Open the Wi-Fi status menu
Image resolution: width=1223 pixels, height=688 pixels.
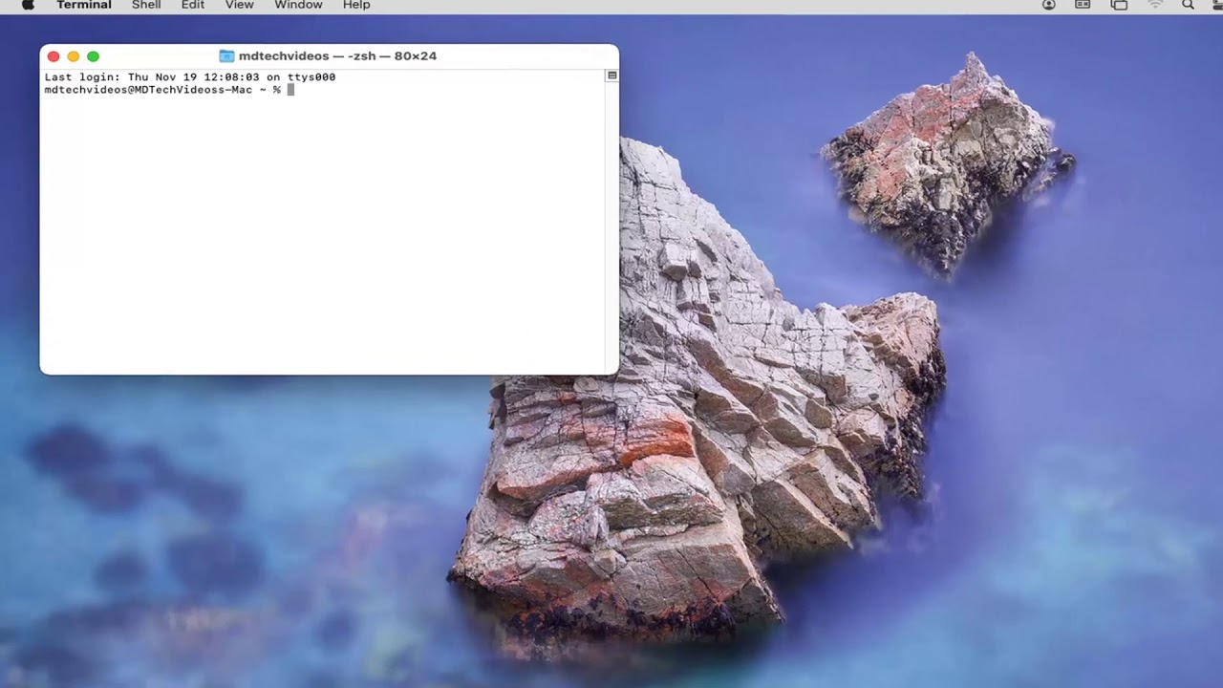[x=1155, y=5]
